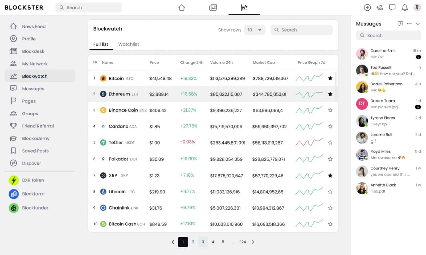426x255 pixels.
Task: Open Messages panel more options ellipsis
Action: pyautogui.click(x=409, y=24)
